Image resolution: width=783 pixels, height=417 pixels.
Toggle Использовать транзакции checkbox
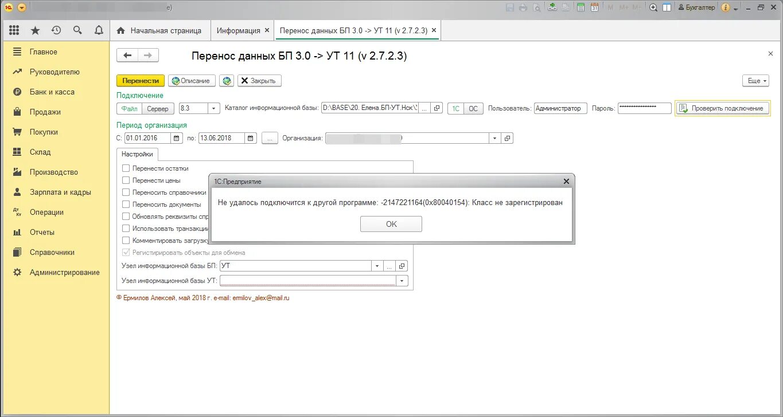(126, 229)
